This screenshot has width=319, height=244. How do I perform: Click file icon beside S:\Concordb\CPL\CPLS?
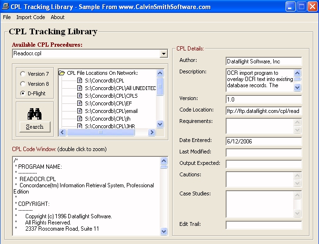80,96
